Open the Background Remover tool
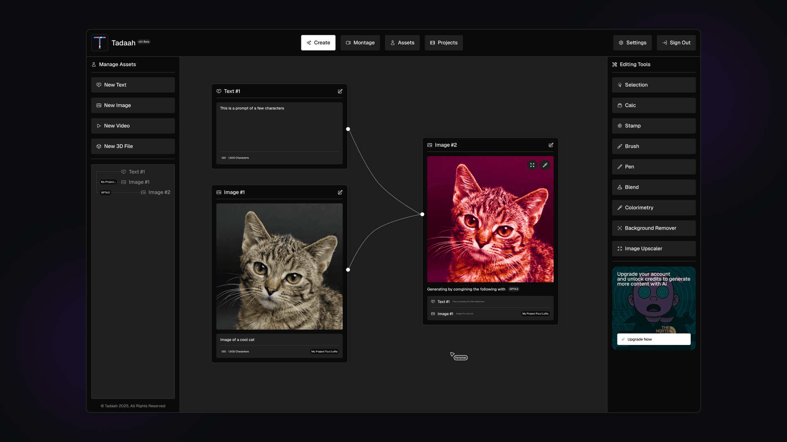This screenshot has height=442, width=787. pos(654,228)
